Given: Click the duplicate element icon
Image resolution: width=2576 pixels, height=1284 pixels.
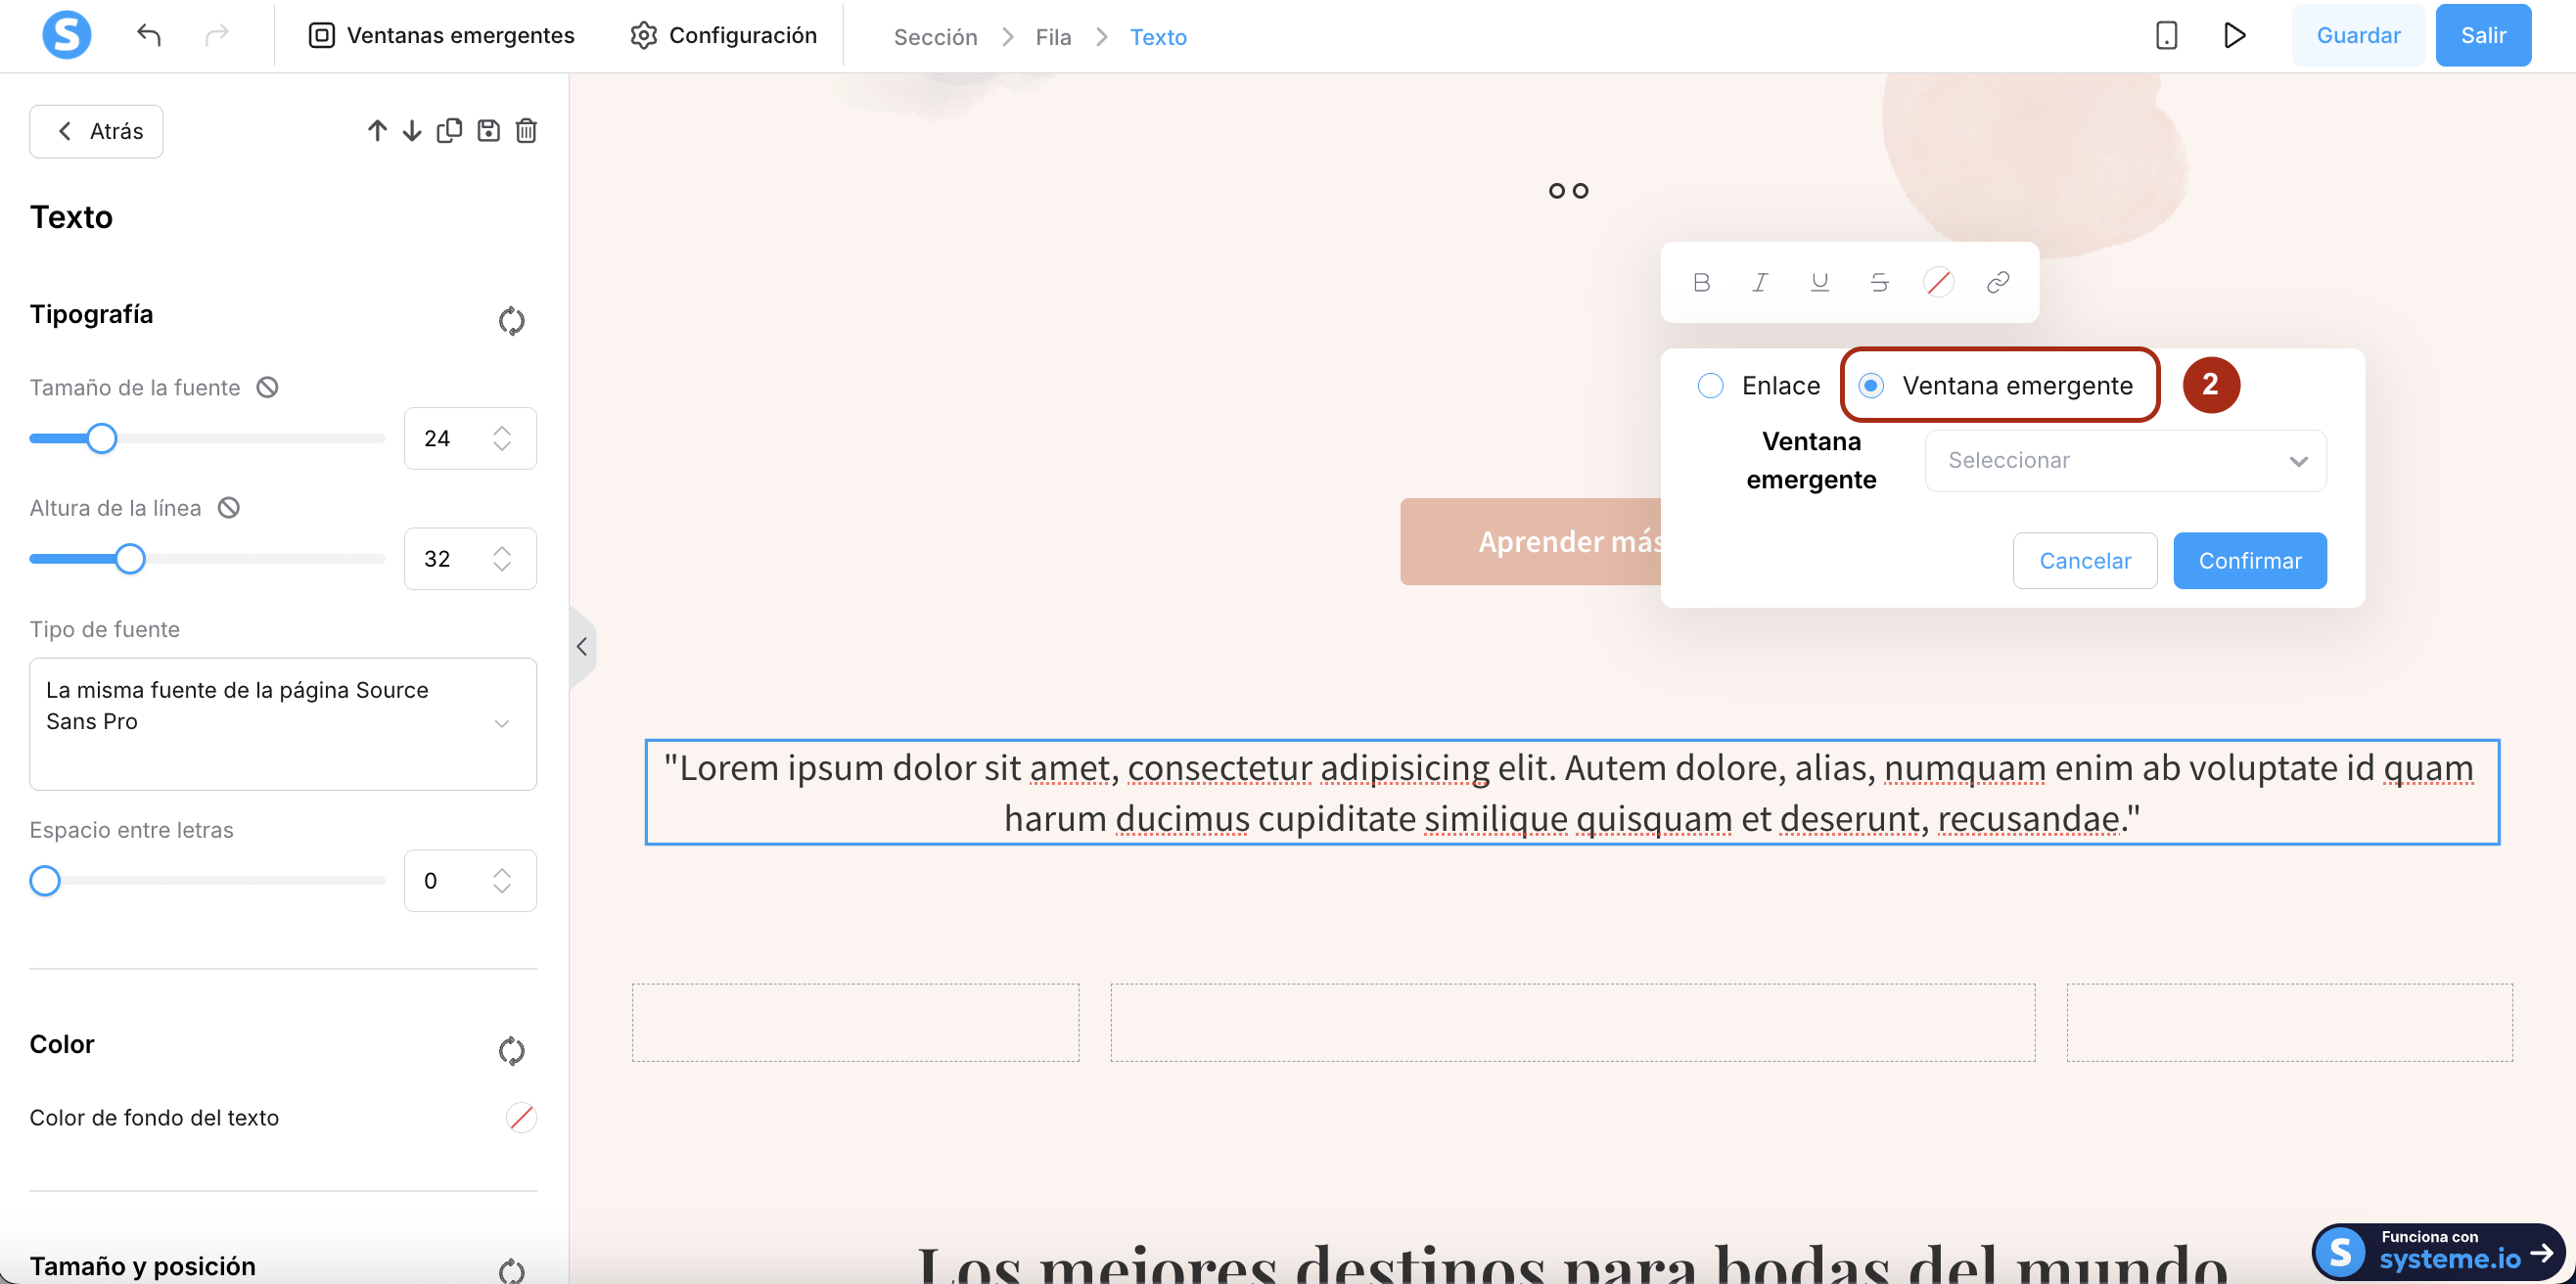Looking at the screenshot, I should tap(449, 131).
